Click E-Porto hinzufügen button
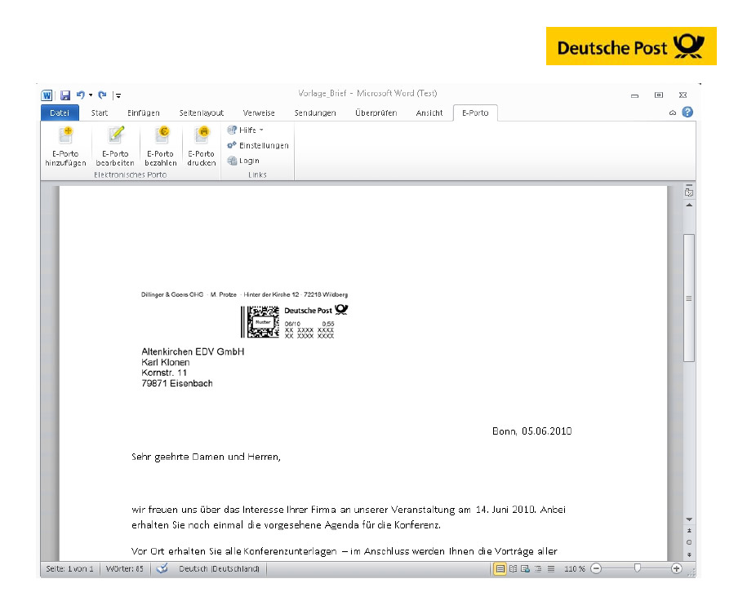The image size is (756, 592). (65, 147)
